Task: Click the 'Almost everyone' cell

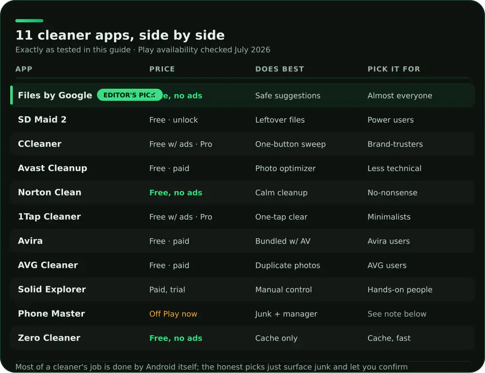Action: (400, 96)
